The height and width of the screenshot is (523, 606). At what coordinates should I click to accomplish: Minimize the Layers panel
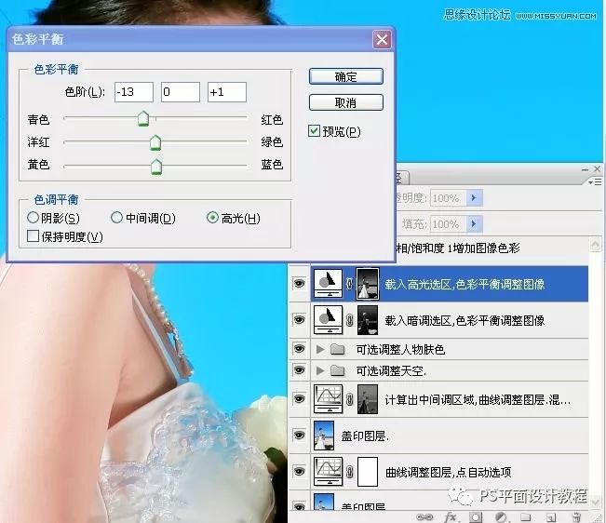(586, 169)
